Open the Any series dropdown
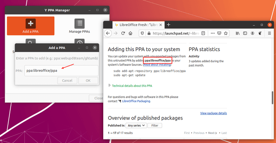The image size is (276, 143). click(136, 125)
